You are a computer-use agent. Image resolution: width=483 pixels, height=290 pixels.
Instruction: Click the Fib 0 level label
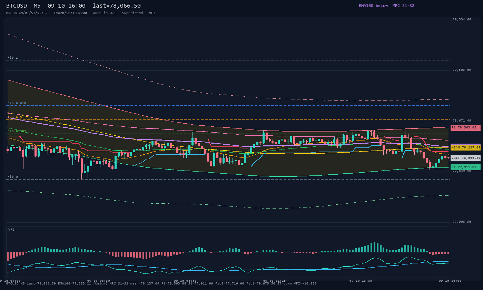pos(13,177)
